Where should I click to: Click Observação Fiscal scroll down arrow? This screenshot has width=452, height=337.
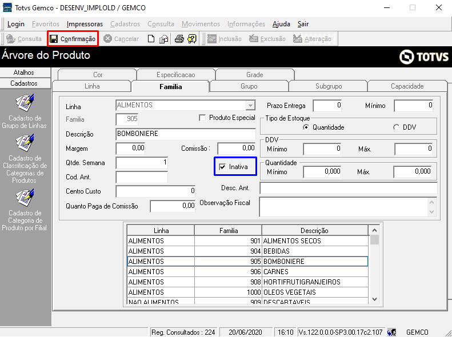point(432,212)
